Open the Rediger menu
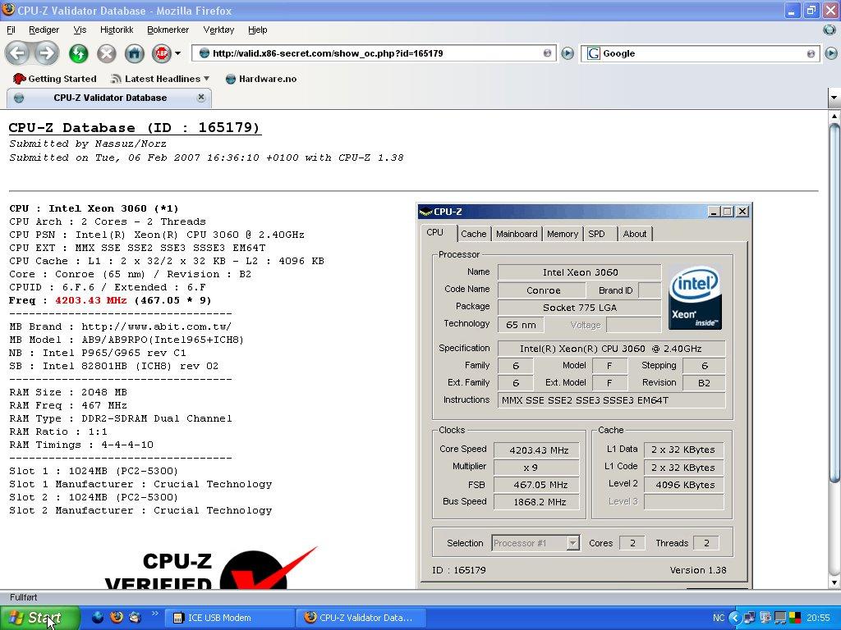 44,30
